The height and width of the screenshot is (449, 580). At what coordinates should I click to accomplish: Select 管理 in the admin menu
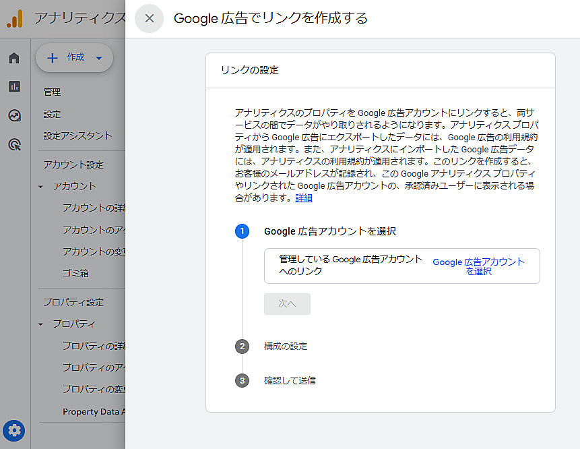click(53, 92)
